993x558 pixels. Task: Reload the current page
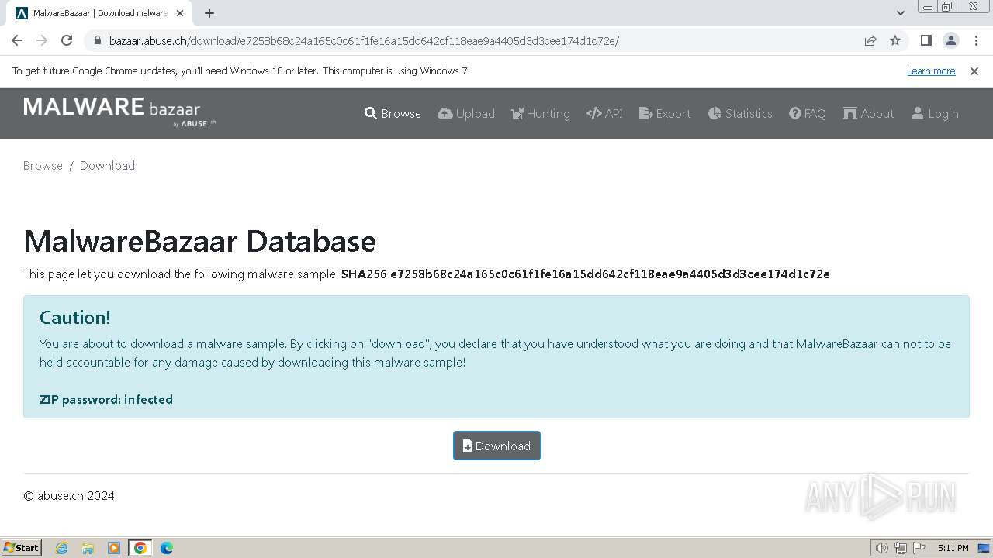(x=67, y=40)
